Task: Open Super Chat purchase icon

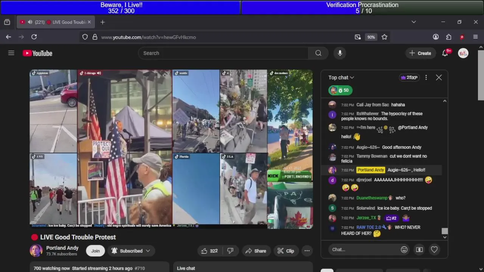Action: pyautogui.click(x=419, y=250)
